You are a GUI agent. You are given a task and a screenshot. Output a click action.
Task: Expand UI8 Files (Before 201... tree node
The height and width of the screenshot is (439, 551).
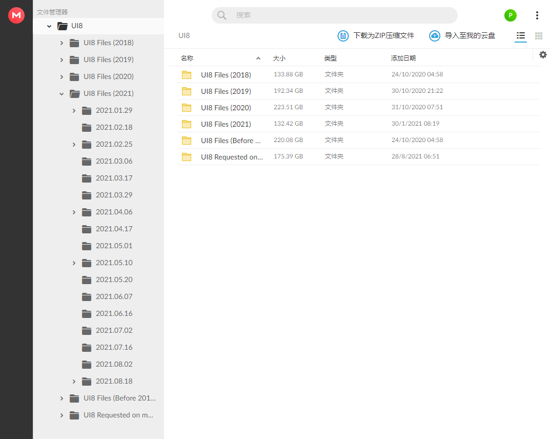(62, 398)
